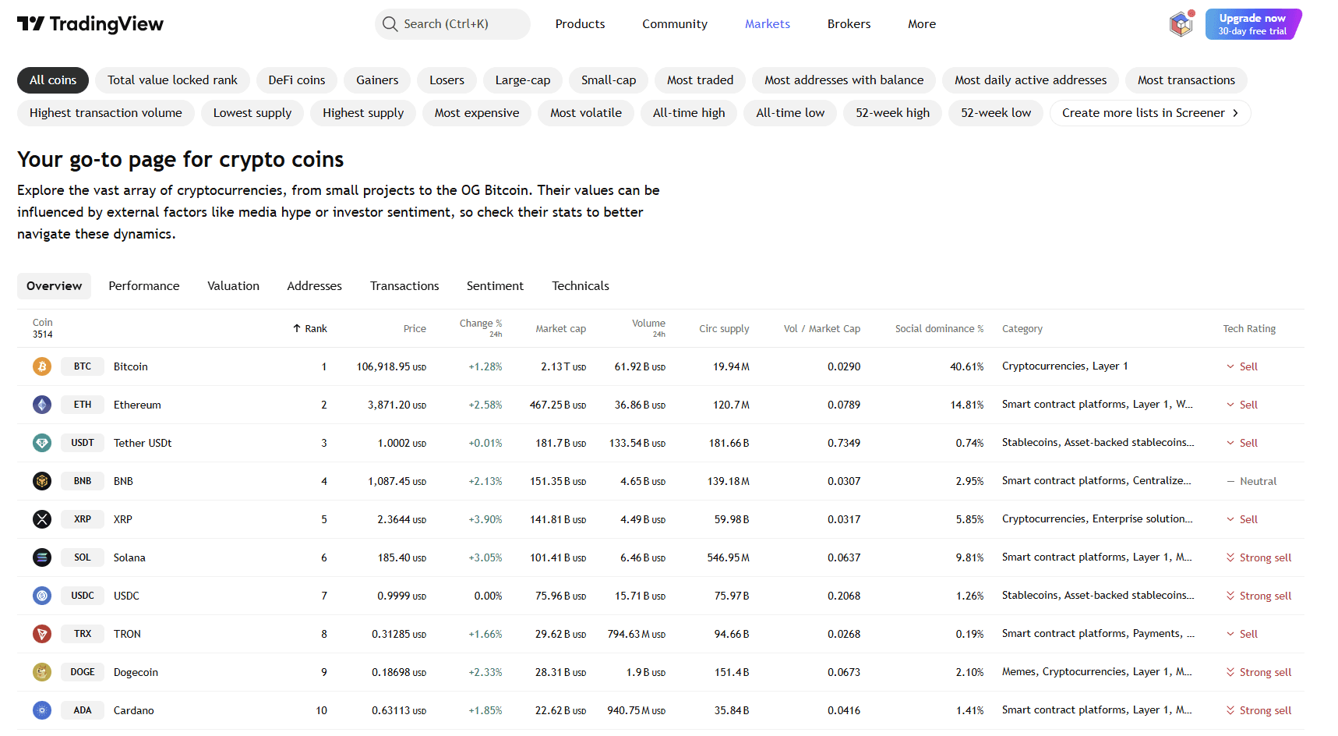Select the Tether USDt coin icon
The image size is (1338, 736).
42,443
